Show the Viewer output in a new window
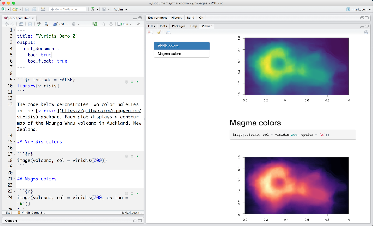Image resolution: width=373 pixels, height=226 pixels. click(168, 32)
